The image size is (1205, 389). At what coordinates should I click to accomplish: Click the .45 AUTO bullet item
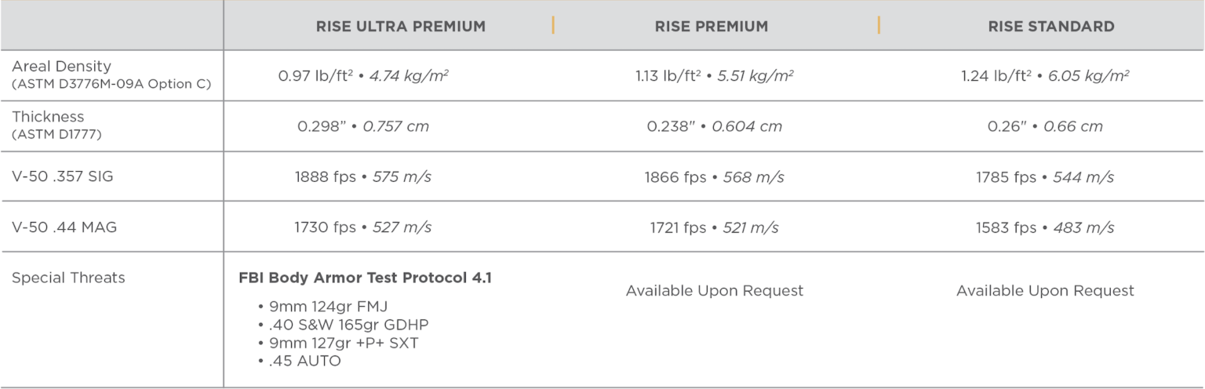(299, 361)
